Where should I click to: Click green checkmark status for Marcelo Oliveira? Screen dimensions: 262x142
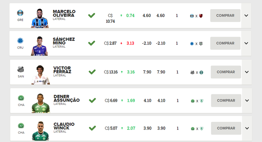pos(92,15)
